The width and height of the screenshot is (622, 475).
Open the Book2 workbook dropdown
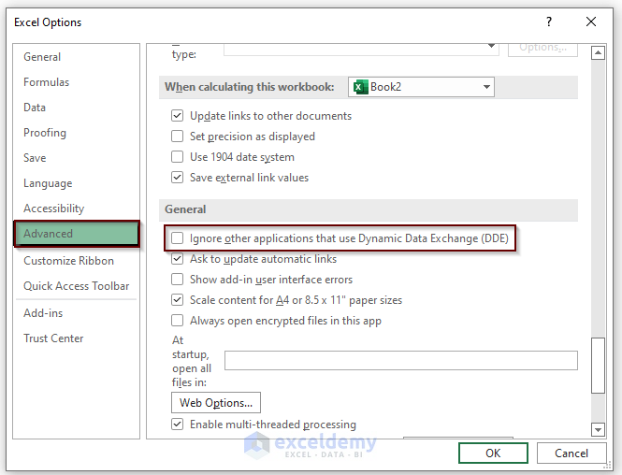(486, 87)
